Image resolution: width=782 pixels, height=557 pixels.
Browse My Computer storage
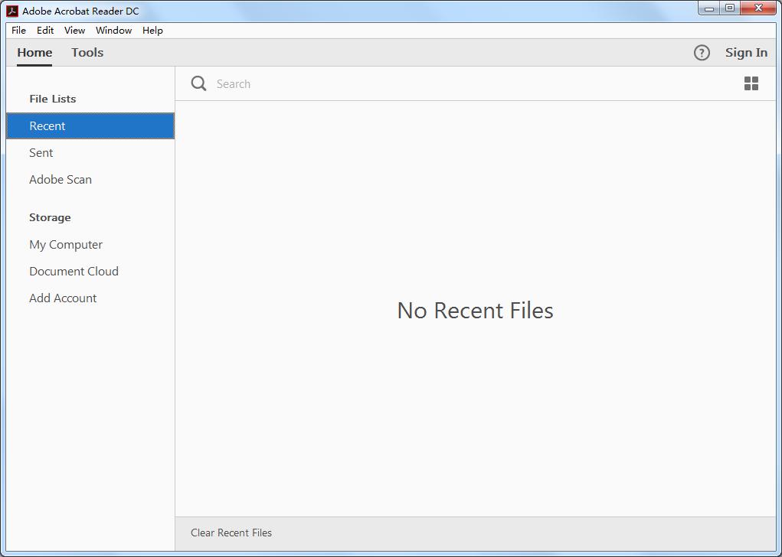90,245
